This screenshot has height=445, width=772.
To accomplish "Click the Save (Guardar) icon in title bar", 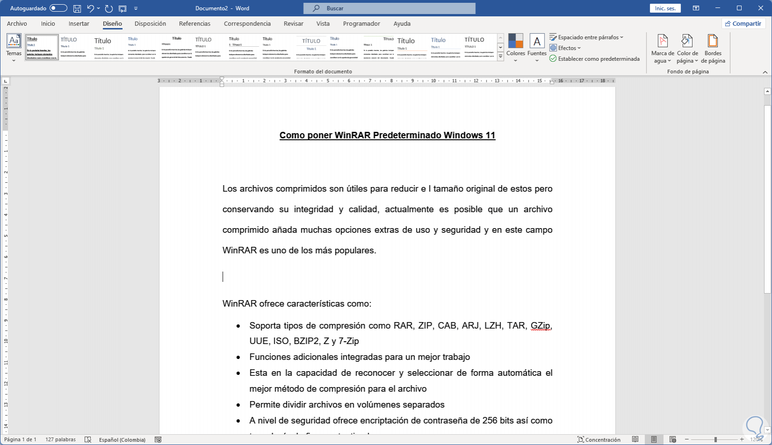I will [x=77, y=8].
